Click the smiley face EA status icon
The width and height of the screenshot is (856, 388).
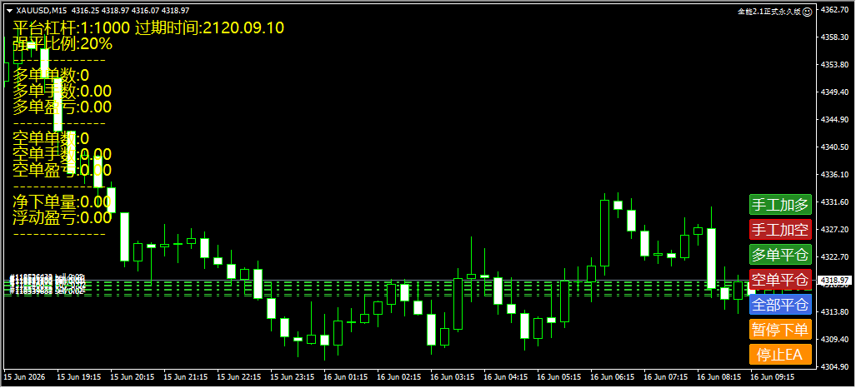click(x=808, y=11)
